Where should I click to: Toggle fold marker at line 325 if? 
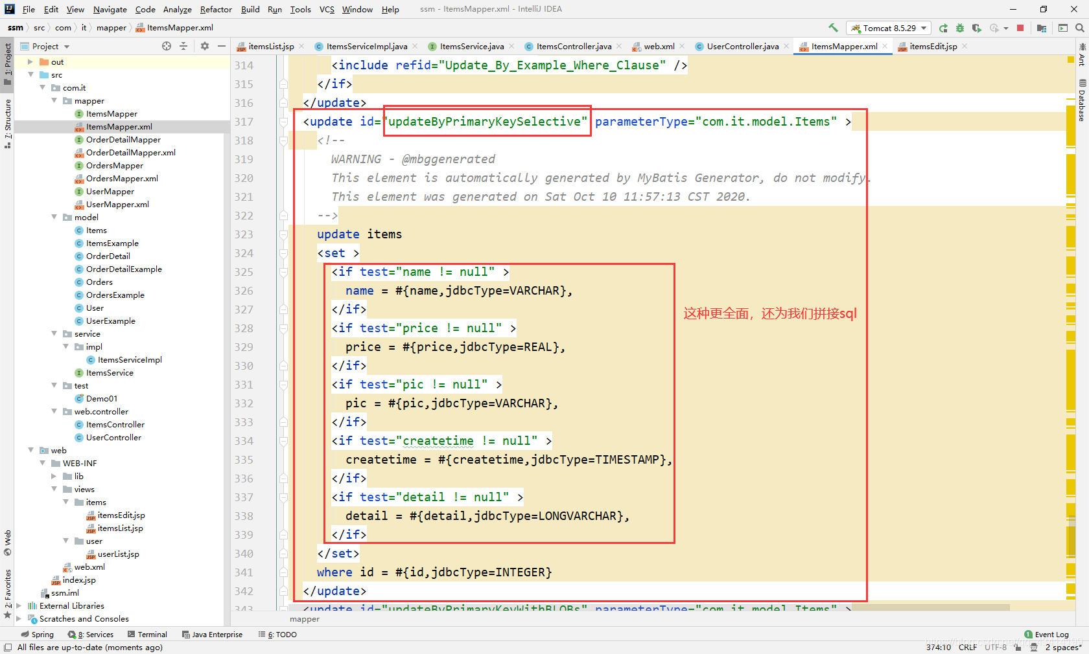coord(283,272)
